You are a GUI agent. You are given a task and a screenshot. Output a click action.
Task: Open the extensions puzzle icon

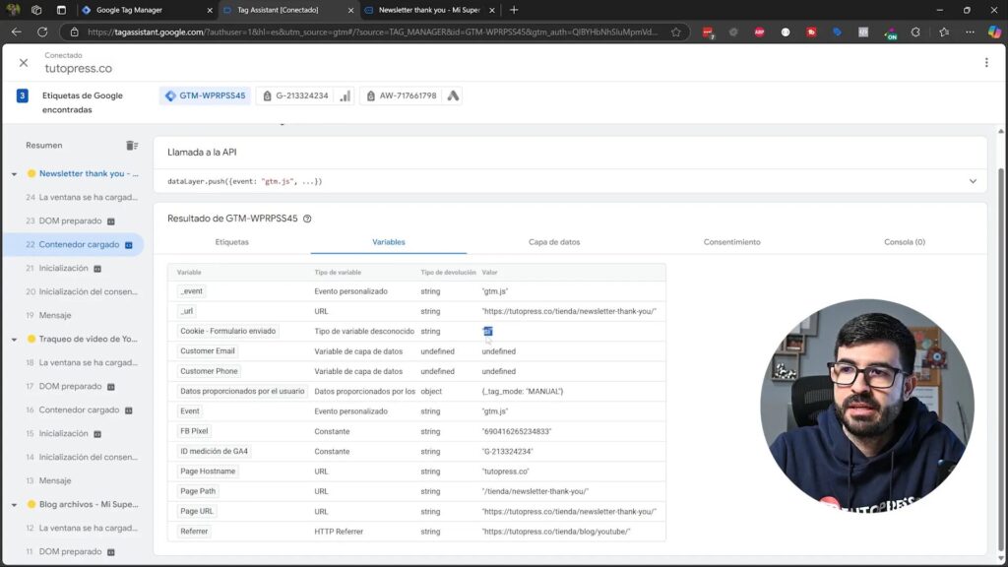coord(915,32)
